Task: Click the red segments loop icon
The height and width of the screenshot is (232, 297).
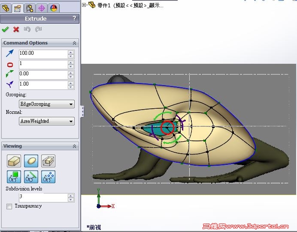Action: (x=10, y=65)
